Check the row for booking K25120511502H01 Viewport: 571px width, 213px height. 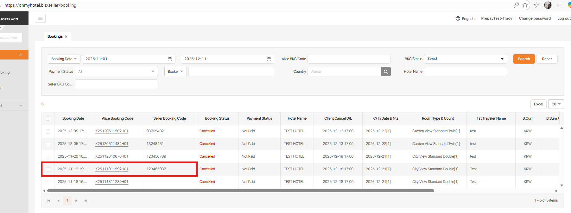click(x=48, y=131)
